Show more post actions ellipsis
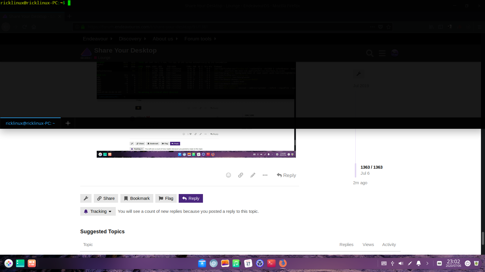Image resolution: width=485 pixels, height=272 pixels. point(265,175)
